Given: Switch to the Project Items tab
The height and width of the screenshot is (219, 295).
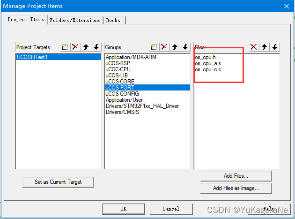Looking at the screenshot, I should 26,20.
